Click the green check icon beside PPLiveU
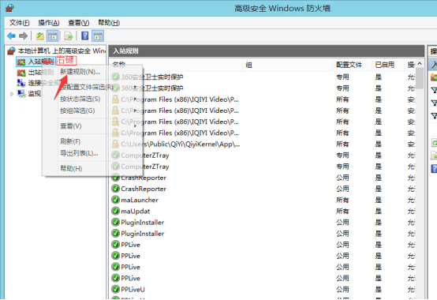The width and height of the screenshot is (437, 300). [x=115, y=290]
